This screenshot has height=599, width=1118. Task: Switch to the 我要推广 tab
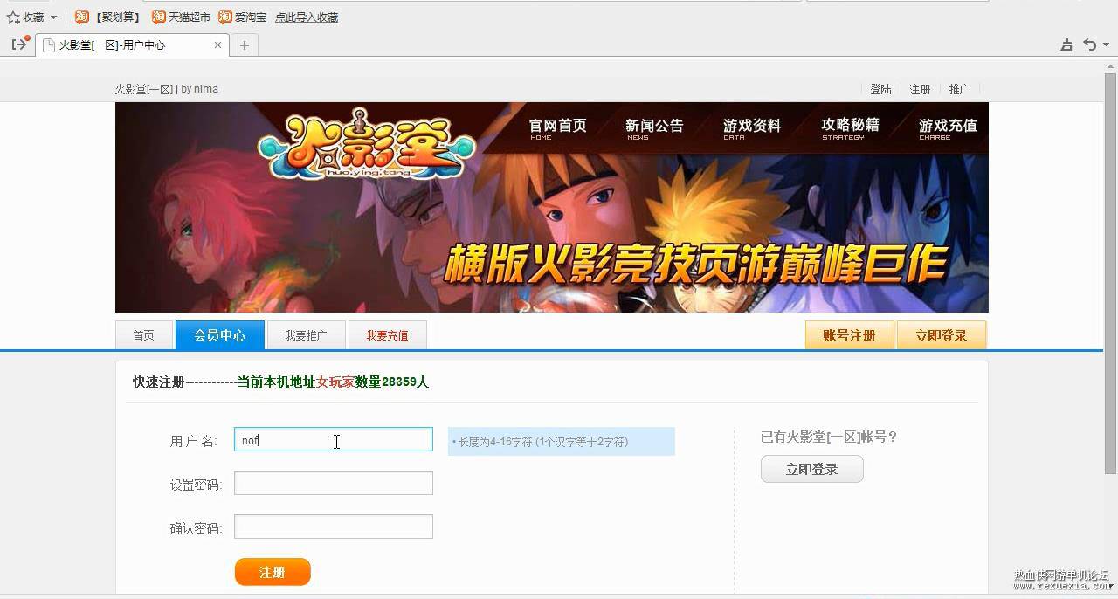[x=306, y=335]
